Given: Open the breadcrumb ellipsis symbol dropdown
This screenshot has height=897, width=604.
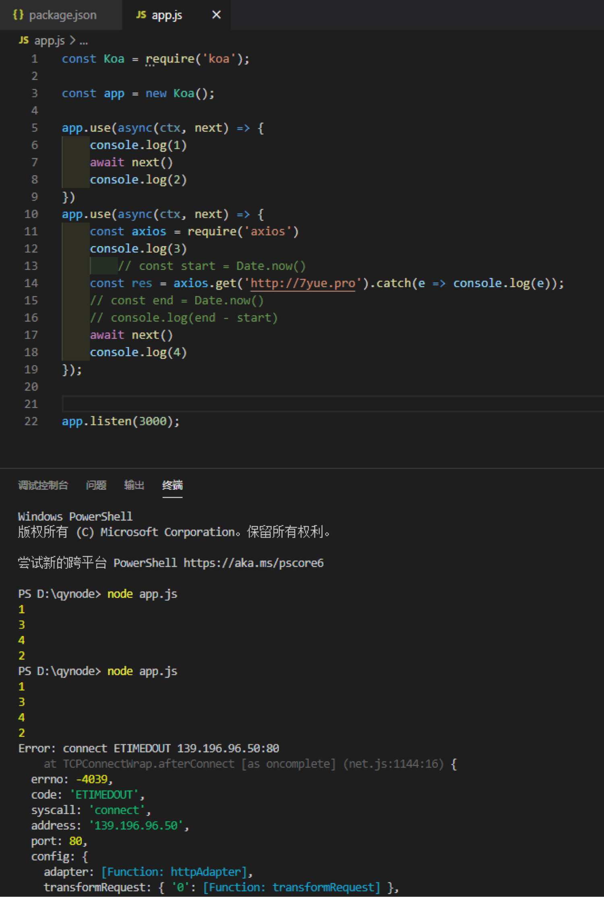Looking at the screenshot, I should [84, 41].
